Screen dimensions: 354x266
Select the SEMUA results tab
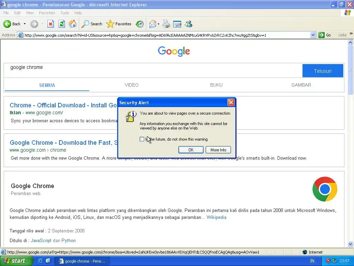pyautogui.click(x=47, y=85)
